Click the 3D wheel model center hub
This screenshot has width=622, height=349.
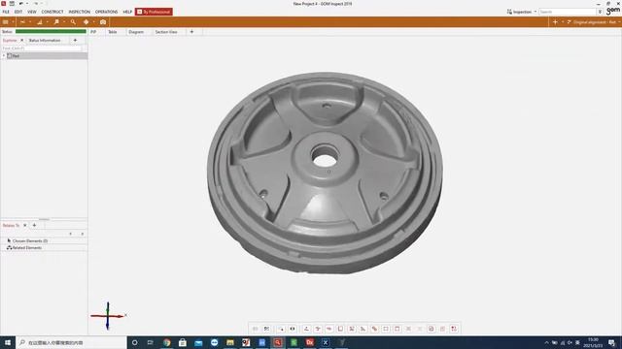(x=325, y=158)
